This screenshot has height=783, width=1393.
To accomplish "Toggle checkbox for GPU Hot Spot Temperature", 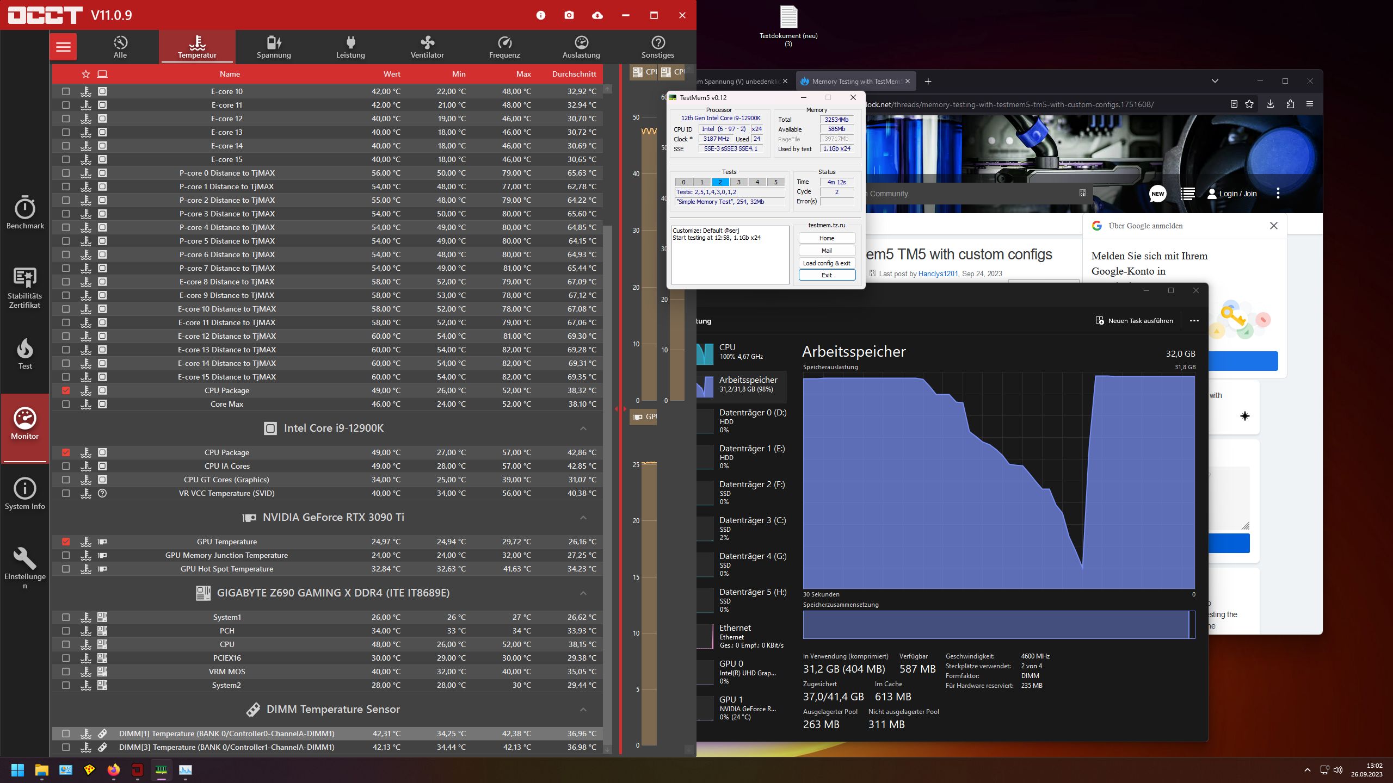I will [x=66, y=569].
